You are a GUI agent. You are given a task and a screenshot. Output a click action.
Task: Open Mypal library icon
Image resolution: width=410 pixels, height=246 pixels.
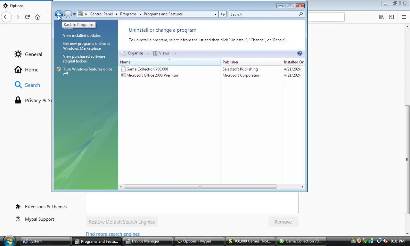(x=381, y=17)
